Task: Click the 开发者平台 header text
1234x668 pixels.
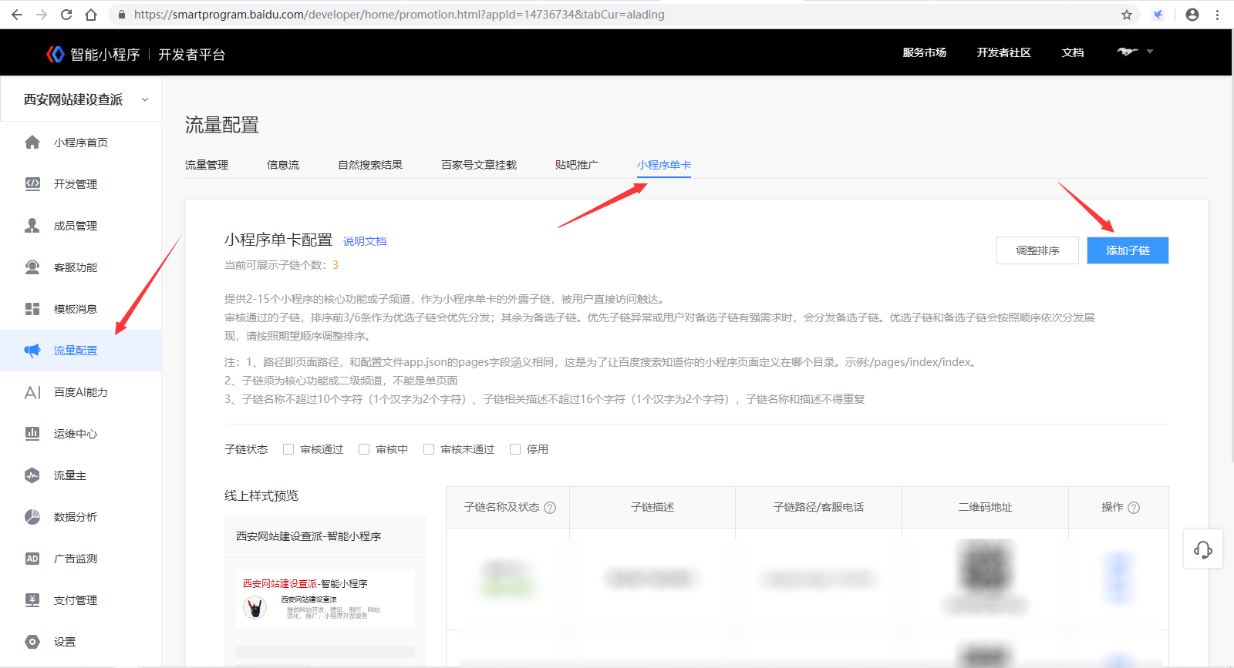Action: 192,55
